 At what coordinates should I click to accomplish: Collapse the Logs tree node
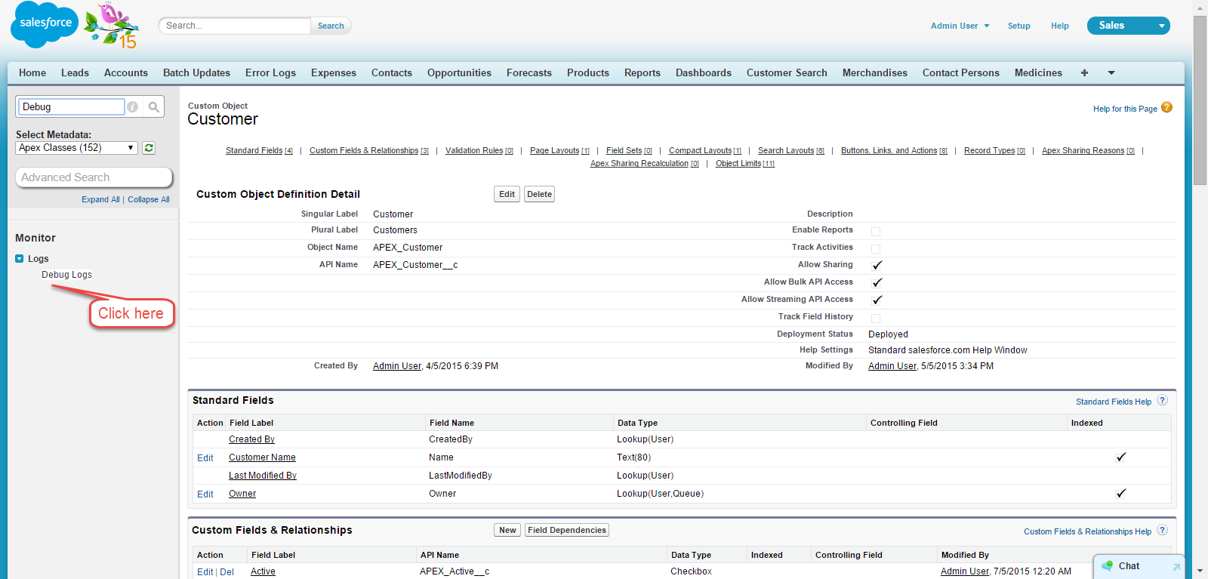pyautogui.click(x=20, y=259)
